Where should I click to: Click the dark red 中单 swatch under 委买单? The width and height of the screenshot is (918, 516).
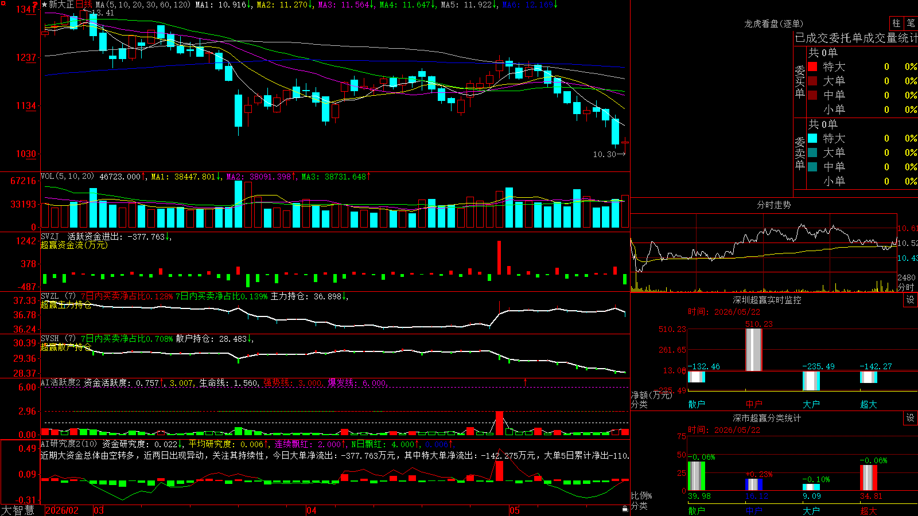coord(812,95)
